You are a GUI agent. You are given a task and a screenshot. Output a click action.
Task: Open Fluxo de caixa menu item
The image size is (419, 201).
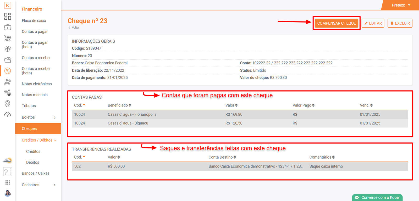click(34, 21)
